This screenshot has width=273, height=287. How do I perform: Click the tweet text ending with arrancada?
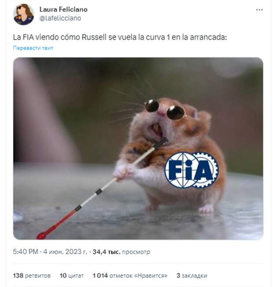(x=120, y=37)
